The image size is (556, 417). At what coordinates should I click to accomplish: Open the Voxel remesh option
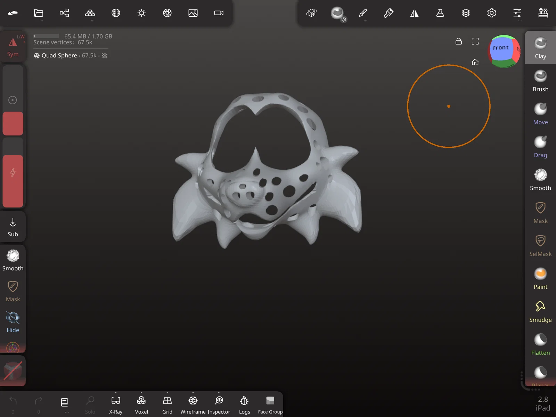pyautogui.click(x=141, y=405)
